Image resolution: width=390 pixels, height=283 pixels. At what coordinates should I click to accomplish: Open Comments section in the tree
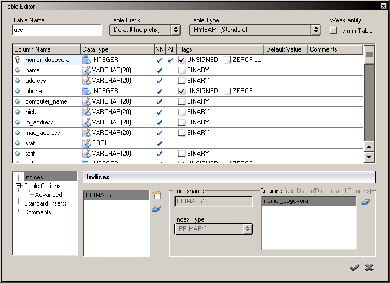pyautogui.click(x=38, y=212)
